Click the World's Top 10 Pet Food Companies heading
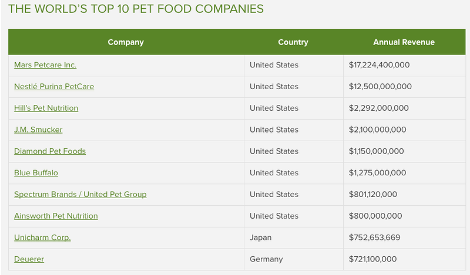Viewport: 470px width, 275px height. point(136,9)
